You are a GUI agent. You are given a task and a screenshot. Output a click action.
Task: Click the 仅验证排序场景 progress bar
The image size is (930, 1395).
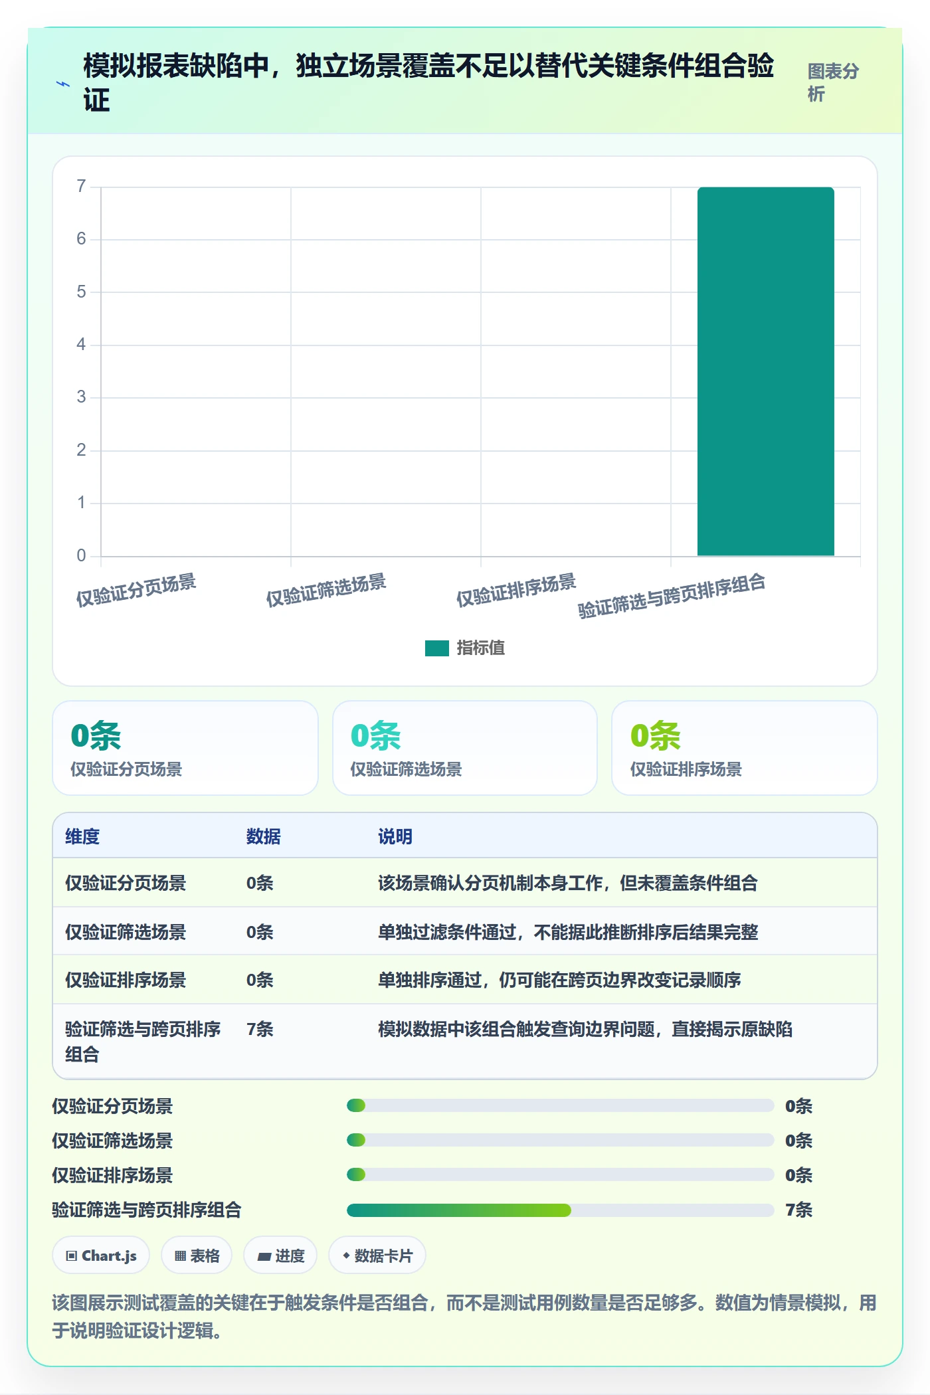pos(560,1174)
